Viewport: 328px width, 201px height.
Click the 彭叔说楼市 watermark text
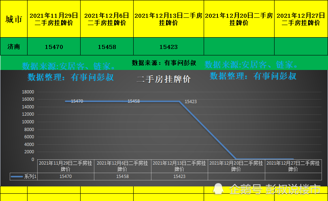[292, 189]
